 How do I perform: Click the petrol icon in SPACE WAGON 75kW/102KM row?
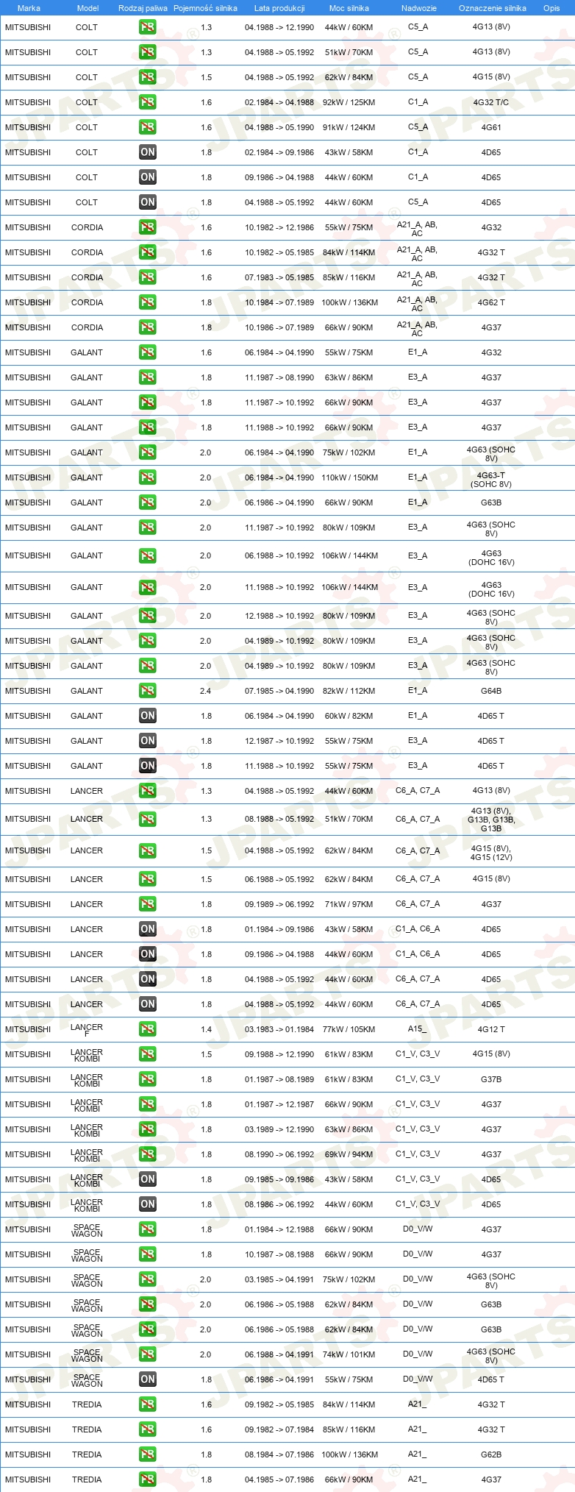[148, 1279]
